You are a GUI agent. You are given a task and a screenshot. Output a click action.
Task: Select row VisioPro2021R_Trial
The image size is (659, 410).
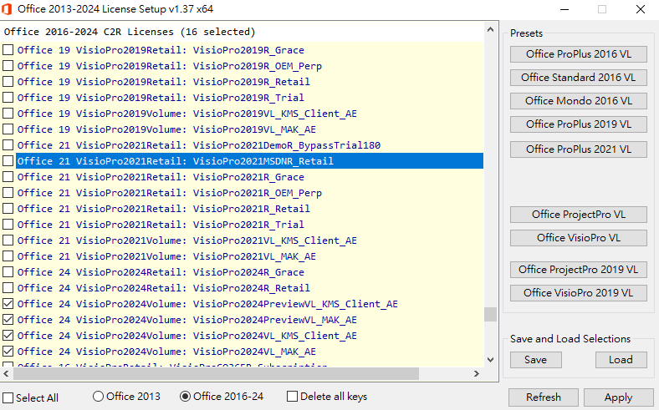pyautogui.click(x=250, y=225)
